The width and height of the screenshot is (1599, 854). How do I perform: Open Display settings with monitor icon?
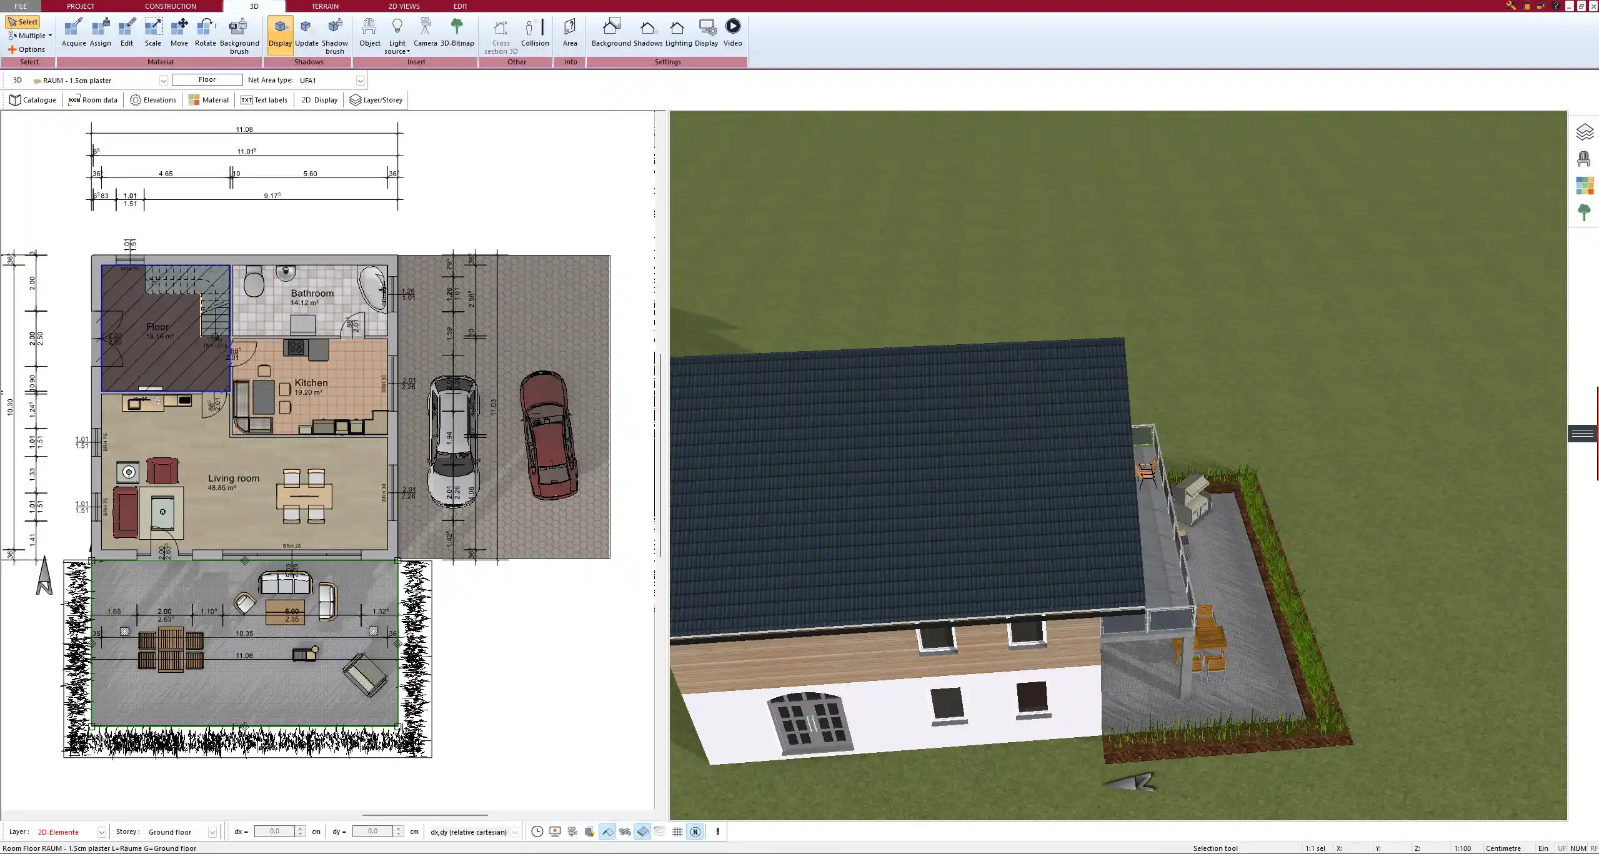707,32
